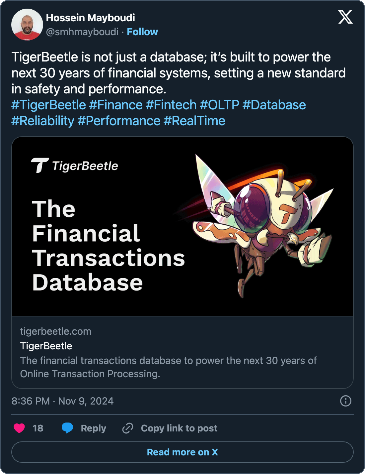365x474 pixels.
Task: Click the Follow link
Action: point(142,32)
